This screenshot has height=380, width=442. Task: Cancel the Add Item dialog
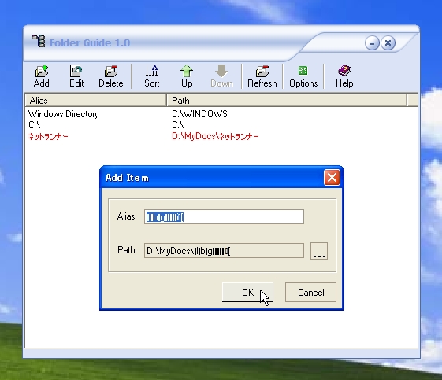tap(310, 293)
